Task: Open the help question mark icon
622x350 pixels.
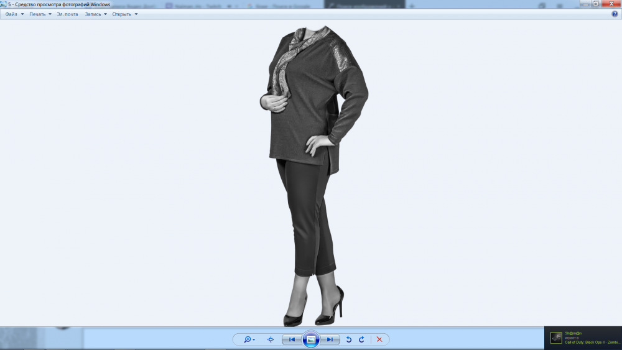Action: 615,14
